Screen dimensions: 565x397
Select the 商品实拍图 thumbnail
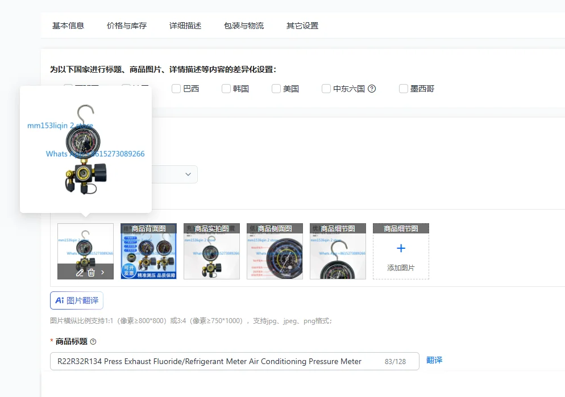211,251
